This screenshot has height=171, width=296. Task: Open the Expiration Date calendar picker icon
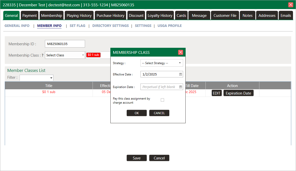point(180,87)
